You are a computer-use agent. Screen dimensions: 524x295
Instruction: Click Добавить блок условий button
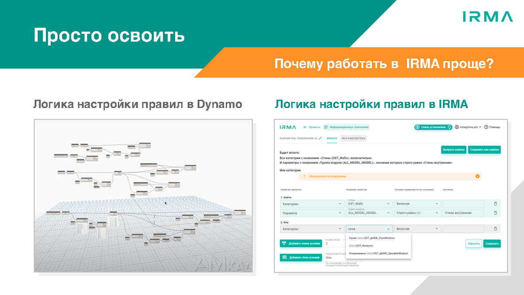click(301, 257)
